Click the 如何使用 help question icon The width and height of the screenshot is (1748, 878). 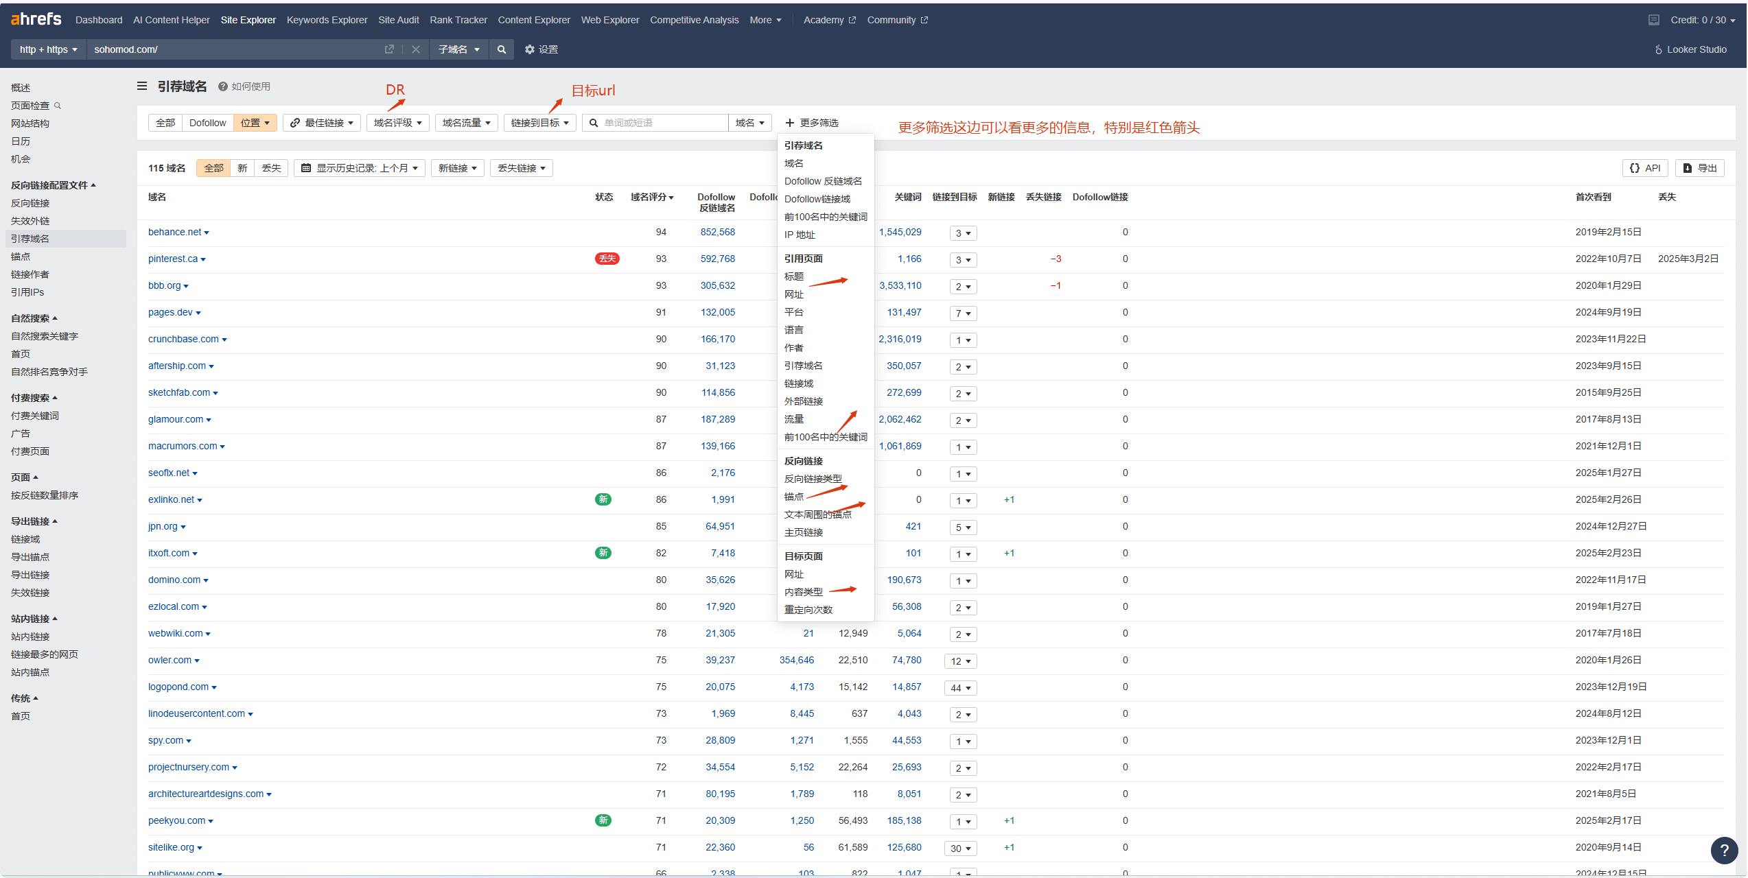coord(223,86)
